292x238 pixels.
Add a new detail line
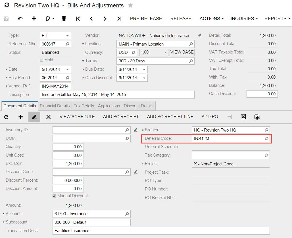pyautogui.click(x=20, y=117)
